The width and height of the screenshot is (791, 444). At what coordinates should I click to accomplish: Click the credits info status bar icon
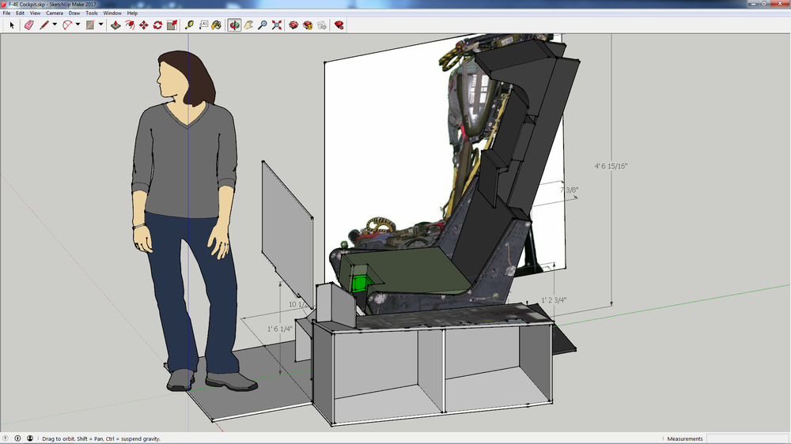pyautogui.click(x=17, y=438)
